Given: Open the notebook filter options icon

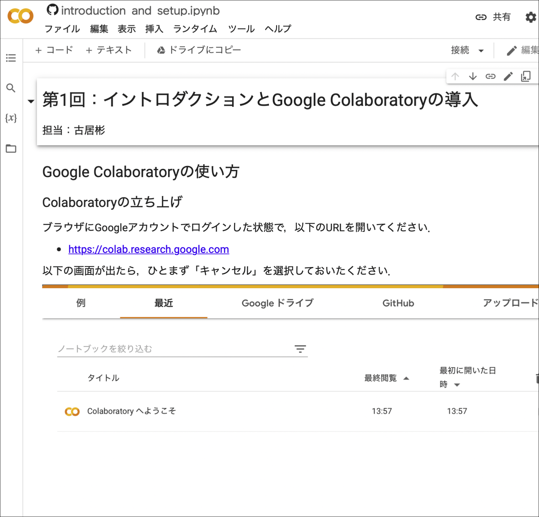Looking at the screenshot, I should [x=300, y=349].
